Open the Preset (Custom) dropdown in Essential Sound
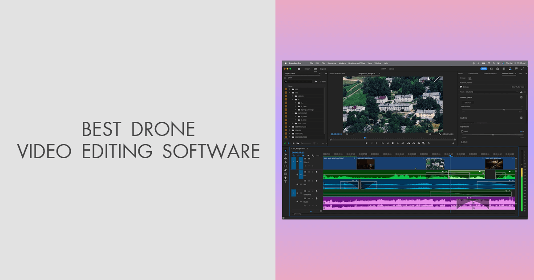 491,92
